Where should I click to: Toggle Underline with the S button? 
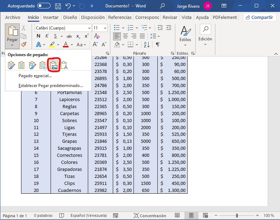pos(56,36)
